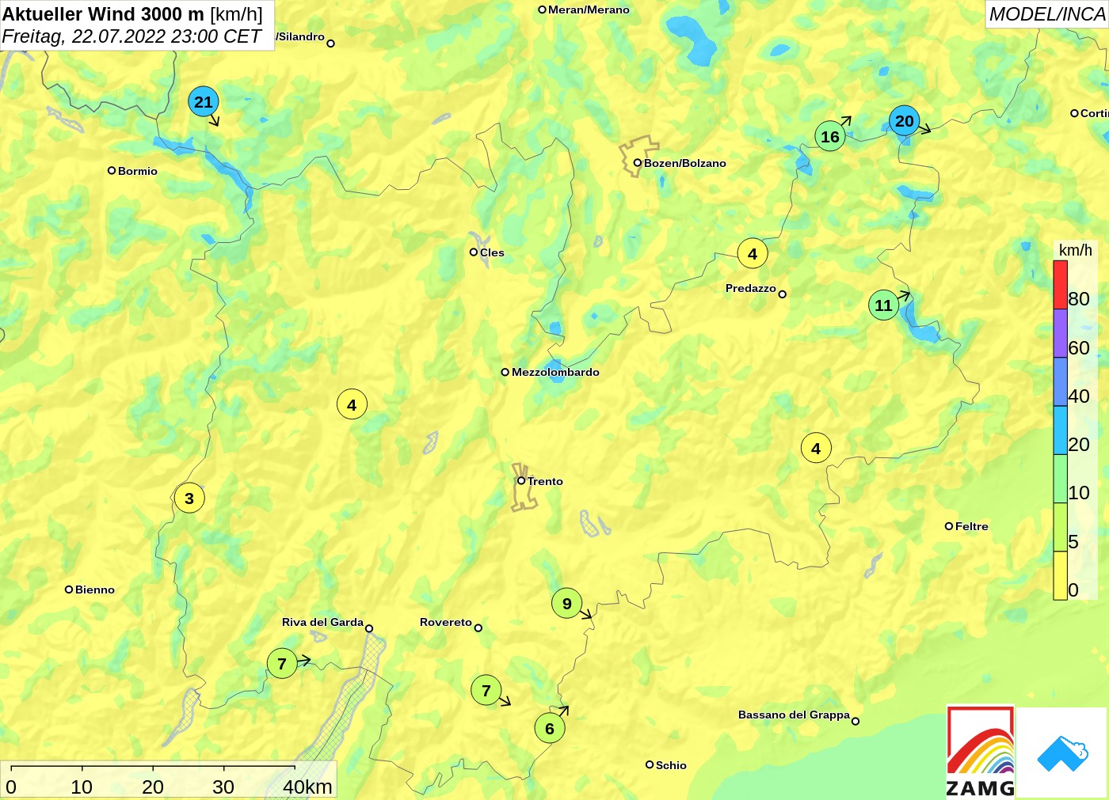The width and height of the screenshot is (1109, 800).
Task: Select the 11 km/h wind station marker
Action: pos(883,305)
